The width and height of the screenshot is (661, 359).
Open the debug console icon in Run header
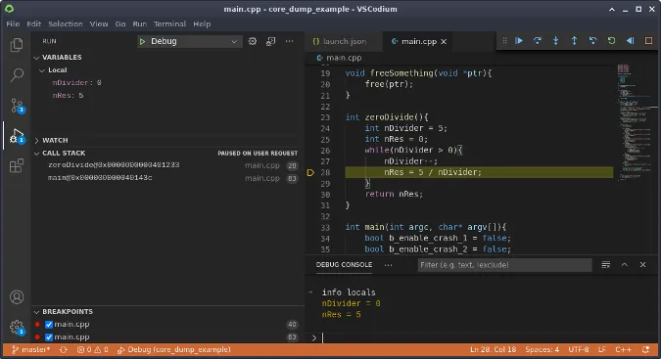pos(270,41)
